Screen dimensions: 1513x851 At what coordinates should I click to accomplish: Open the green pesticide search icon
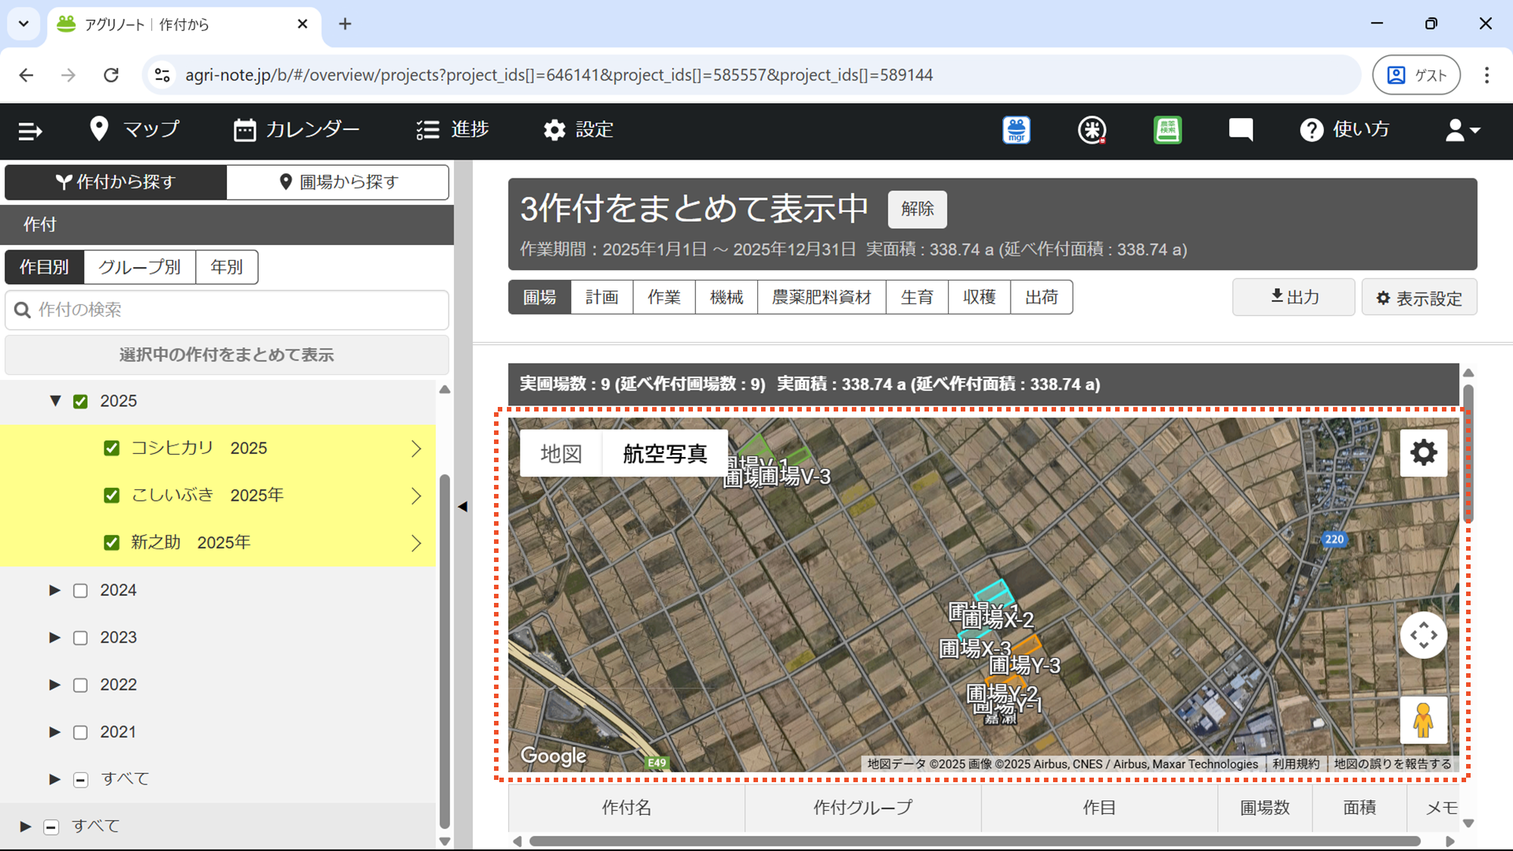pos(1167,130)
